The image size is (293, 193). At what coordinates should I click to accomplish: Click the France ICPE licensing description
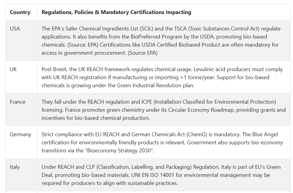point(164,110)
